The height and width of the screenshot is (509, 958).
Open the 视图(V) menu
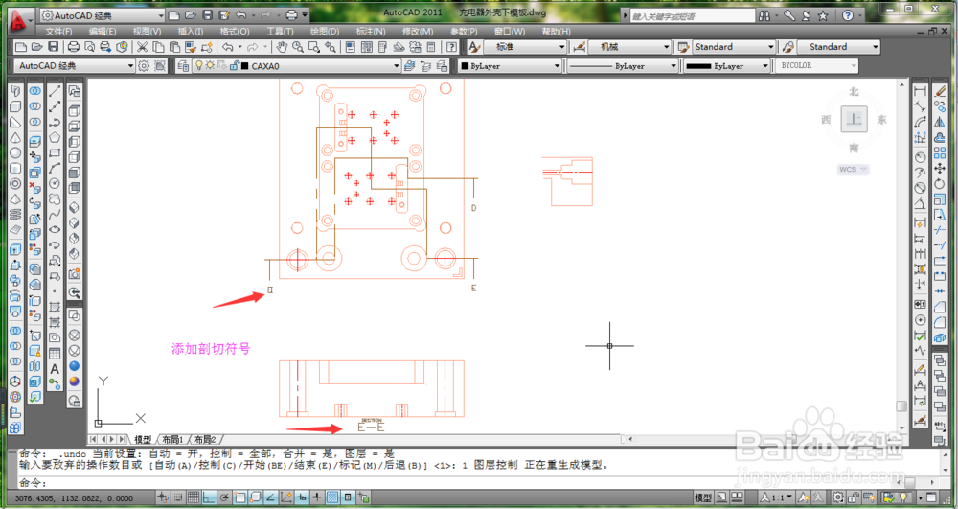click(x=147, y=32)
